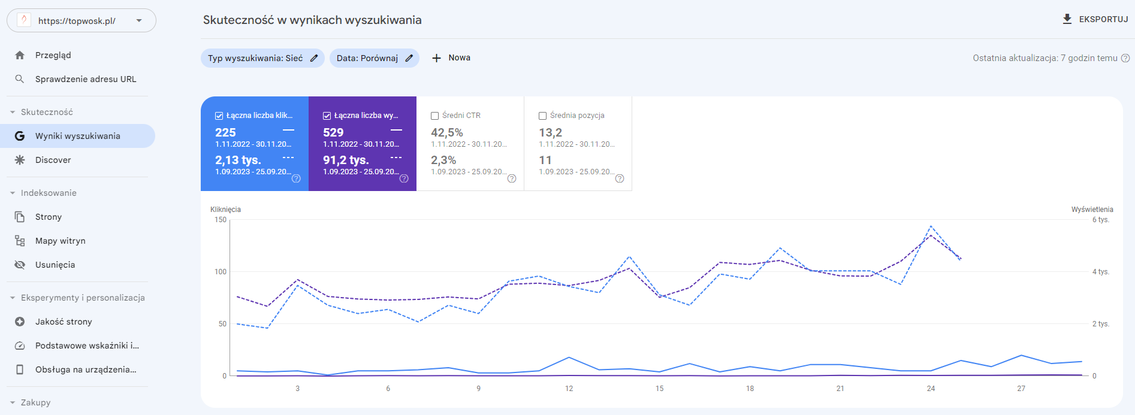Click the Jakość strony plus-circle icon
The height and width of the screenshot is (415, 1135).
point(20,322)
